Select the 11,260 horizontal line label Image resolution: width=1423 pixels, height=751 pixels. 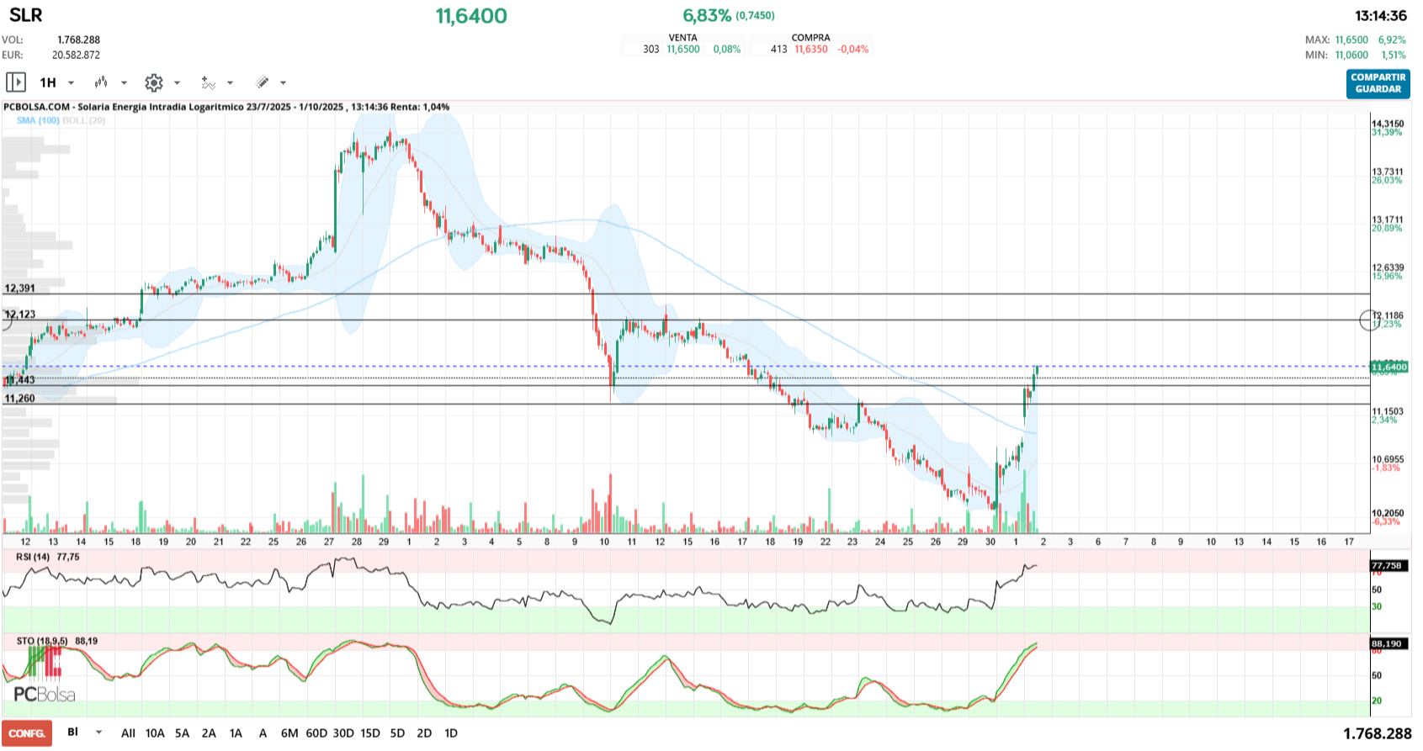(x=20, y=399)
